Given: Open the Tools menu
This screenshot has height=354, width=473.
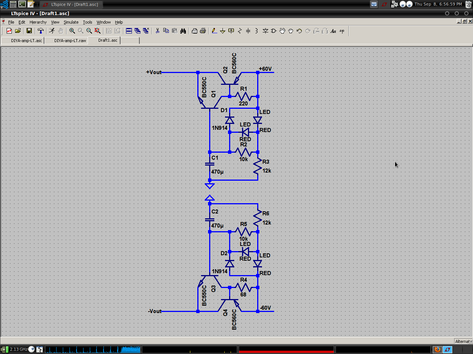Looking at the screenshot, I should (x=88, y=22).
